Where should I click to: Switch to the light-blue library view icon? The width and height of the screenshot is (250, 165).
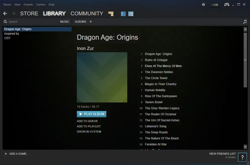(x=131, y=14)
